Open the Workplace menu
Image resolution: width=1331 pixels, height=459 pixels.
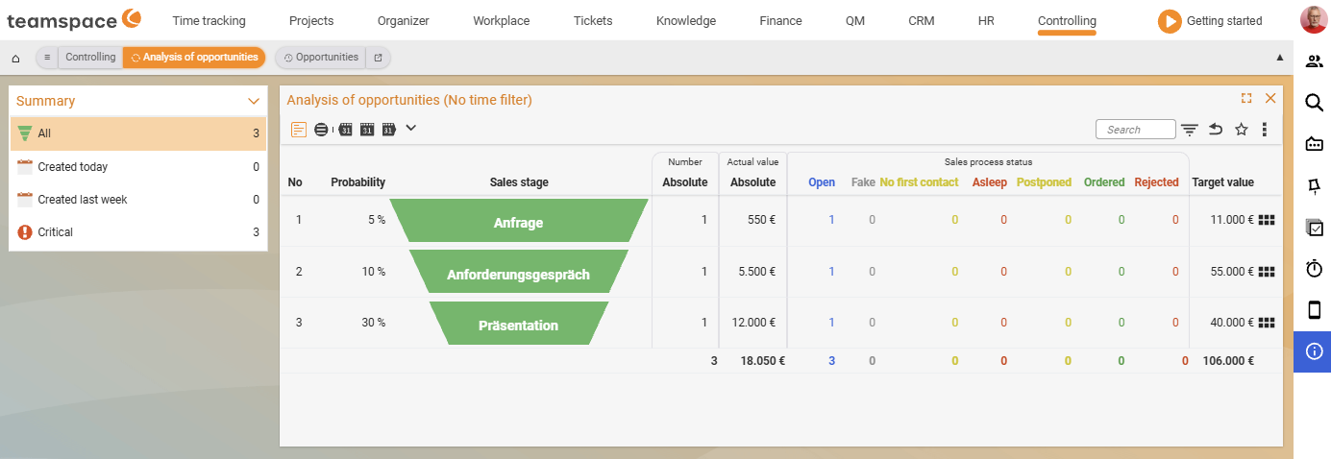(x=502, y=20)
